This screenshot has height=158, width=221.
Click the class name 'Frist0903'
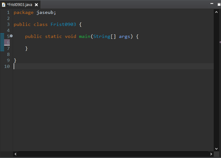point(63,24)
